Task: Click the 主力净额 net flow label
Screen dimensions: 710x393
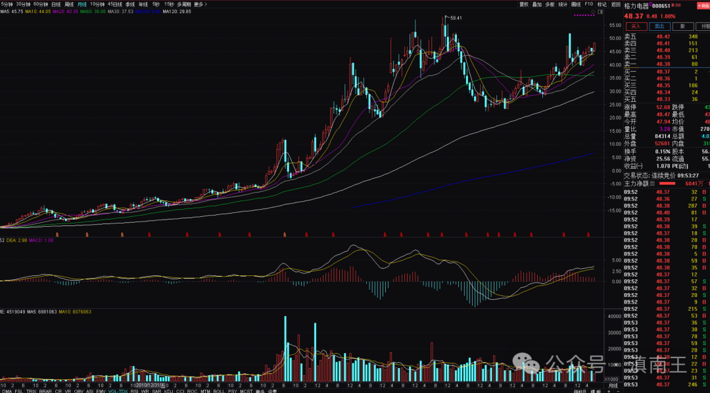Action: coord(636,183)
